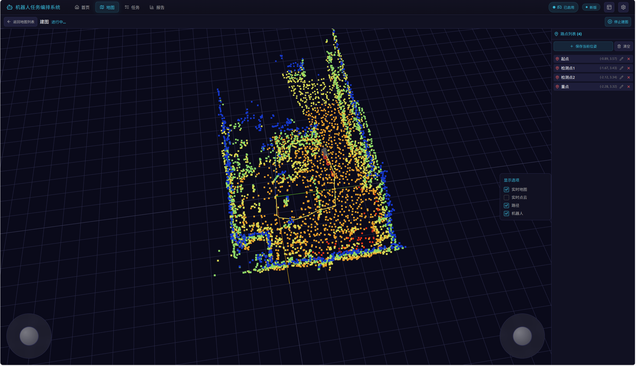
Task: Click the 保存当前位姿 button
Action: coord(584,46)
